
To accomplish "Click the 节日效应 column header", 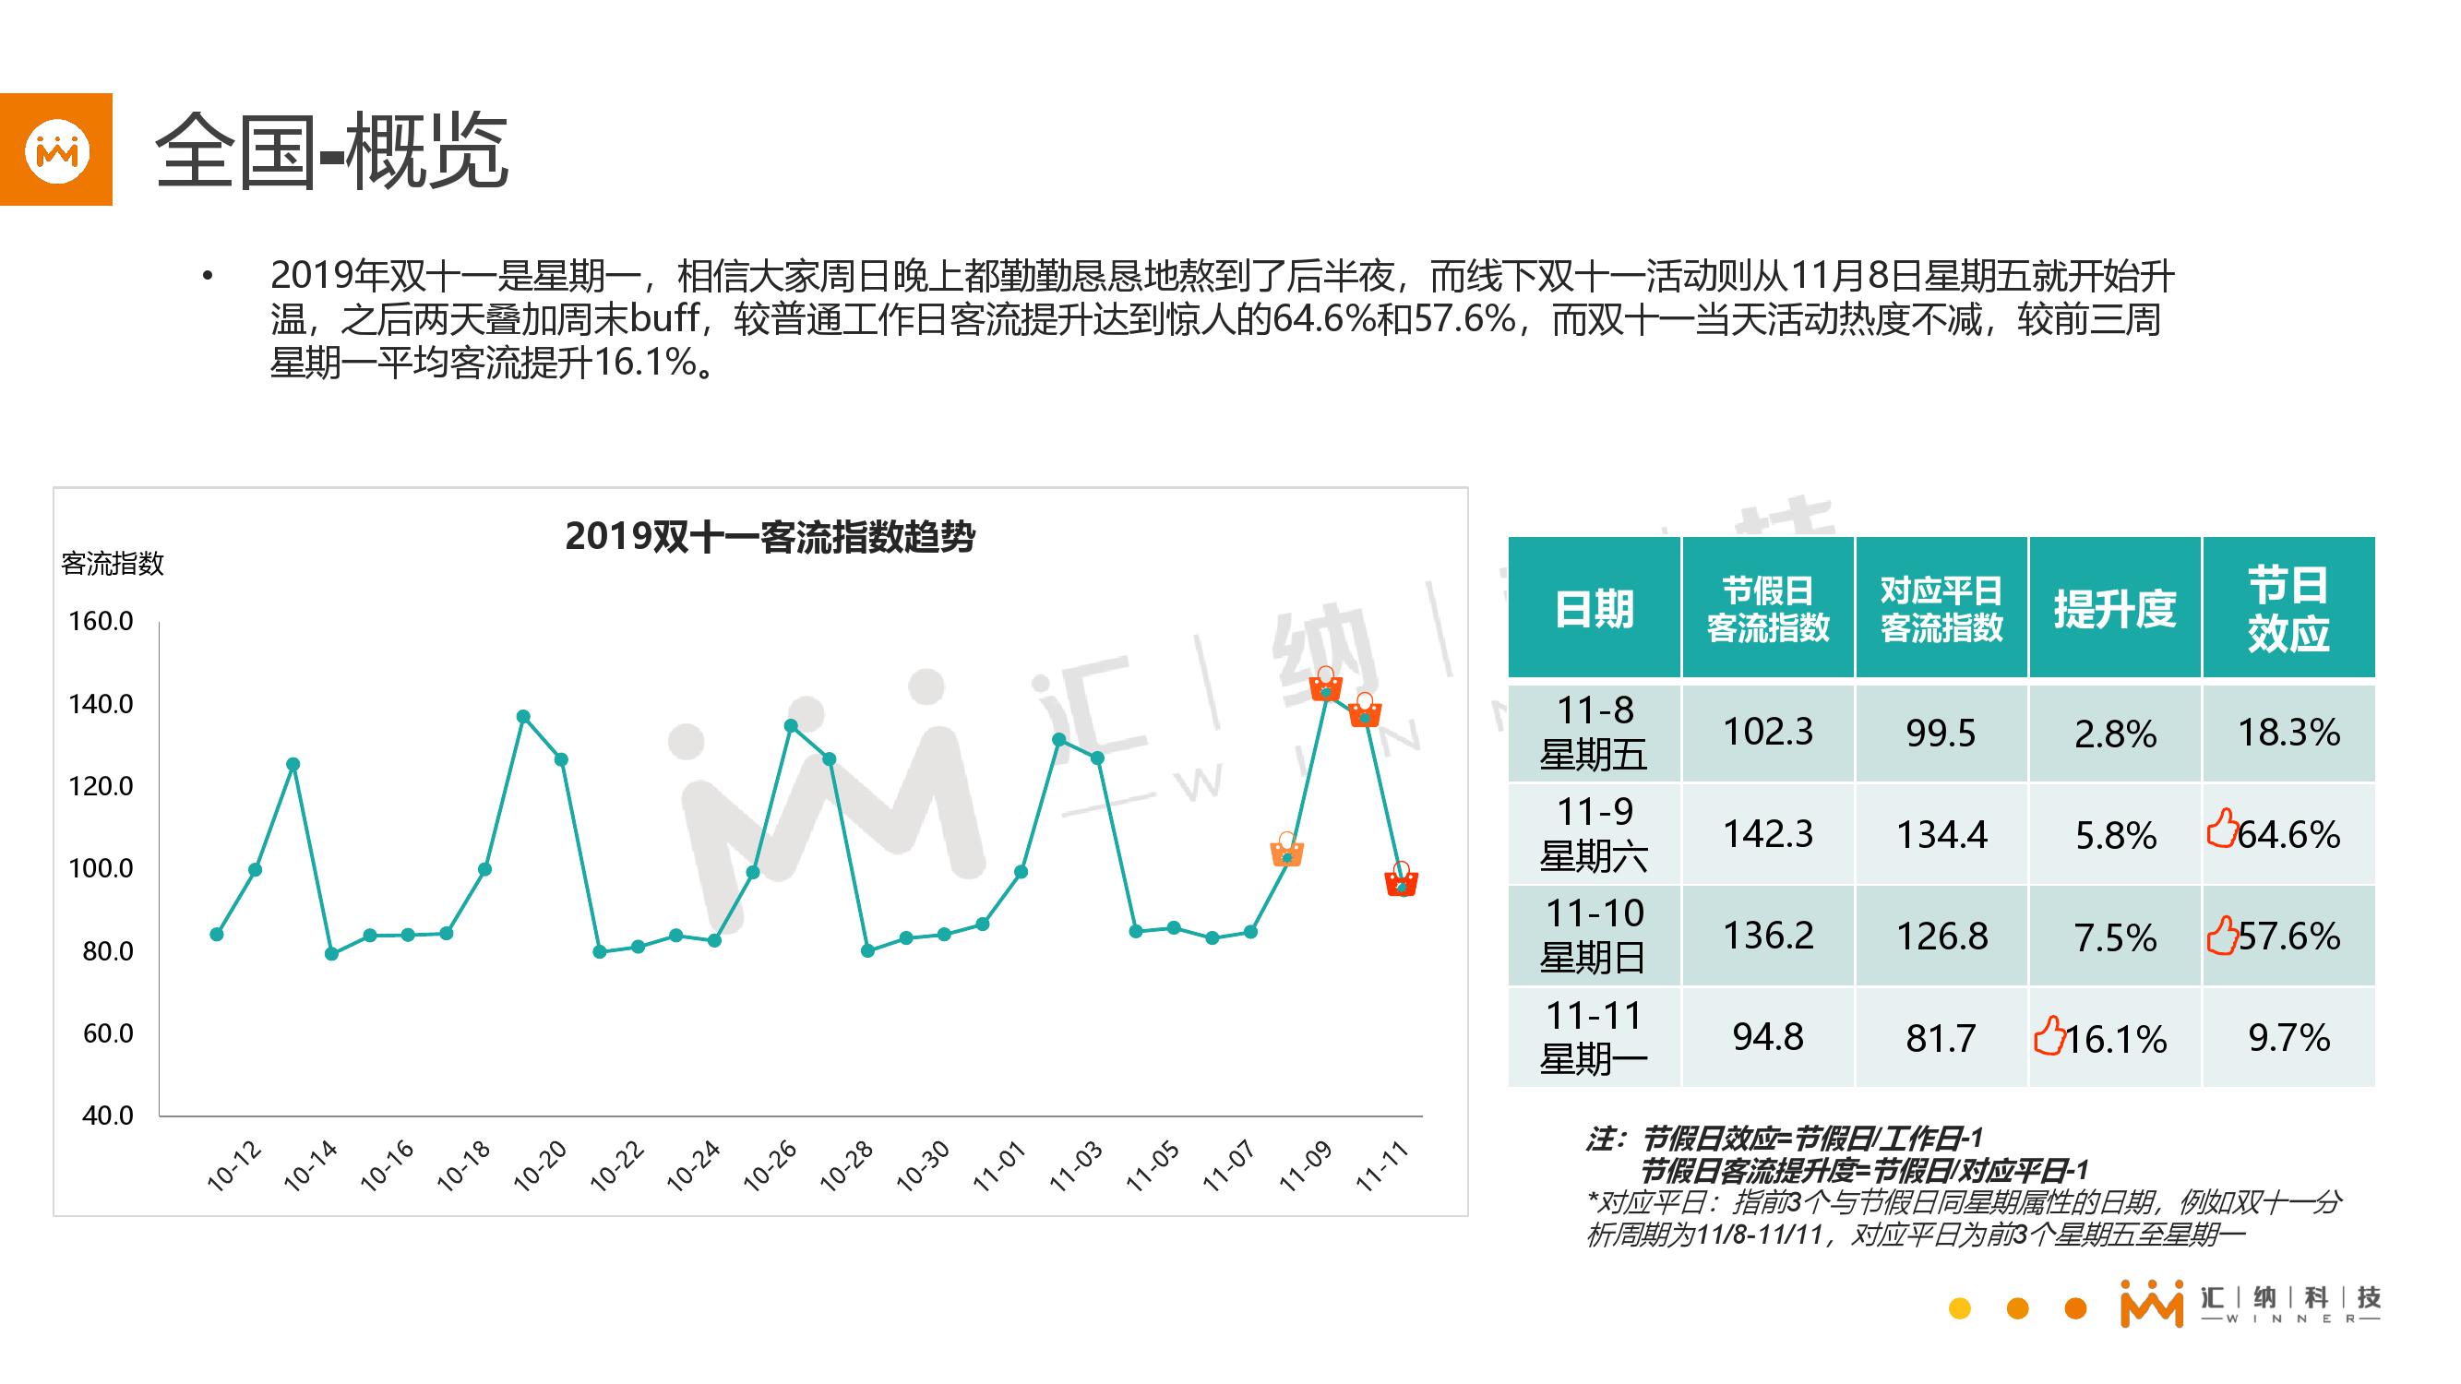I will (x=2288, y=608).
